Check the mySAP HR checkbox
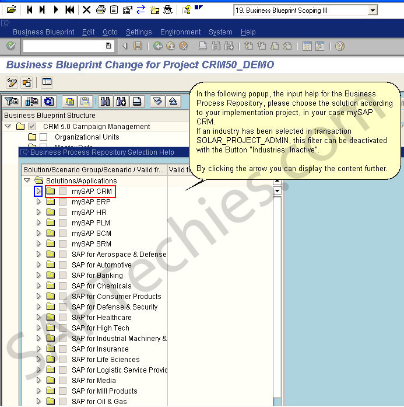The width and height of the screenshot is (404, 407). (62, 213)
